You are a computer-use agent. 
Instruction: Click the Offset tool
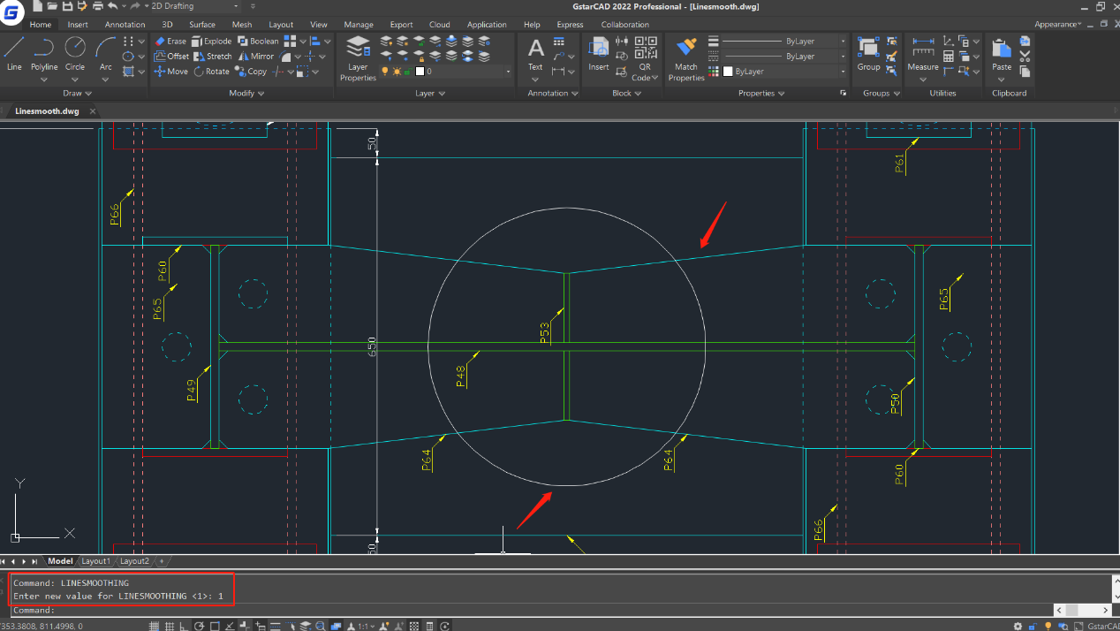tap(171, 56)
